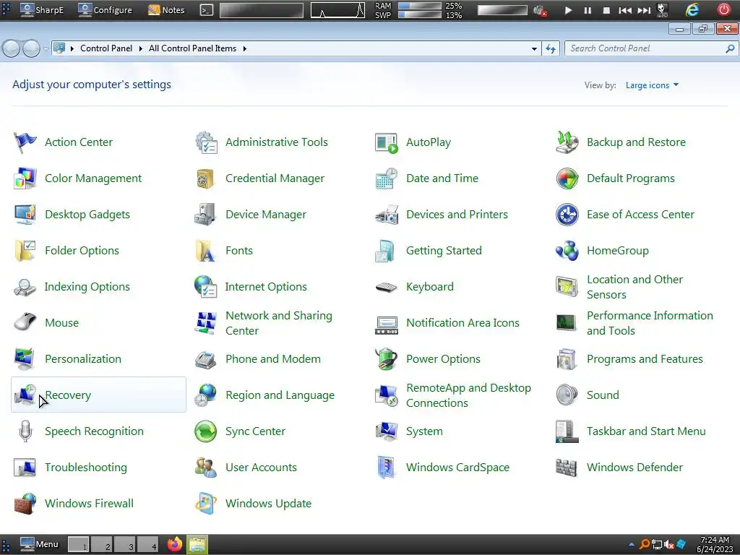
Task: Open the Sound speaker icon
Action: coord(567,395)
